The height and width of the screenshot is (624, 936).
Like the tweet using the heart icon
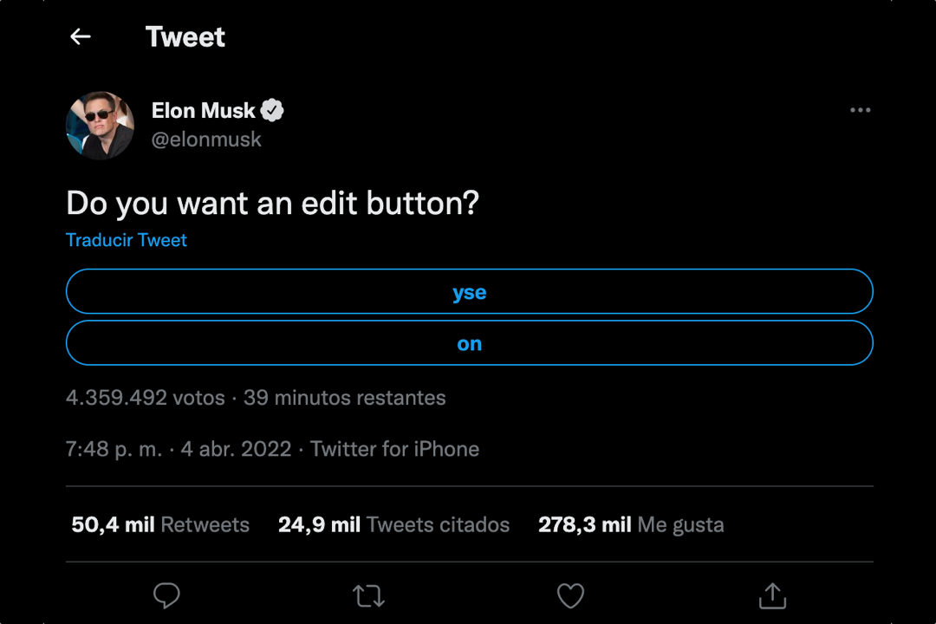[570, 595]
